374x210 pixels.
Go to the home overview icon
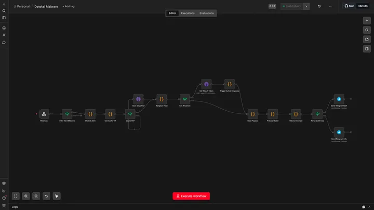coord(4,28)
